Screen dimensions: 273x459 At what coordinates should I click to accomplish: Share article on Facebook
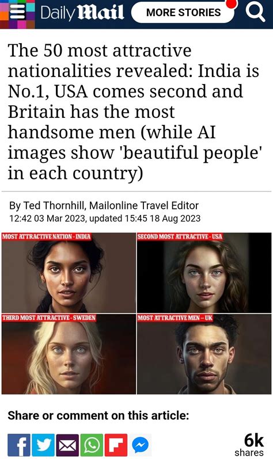[19, 445]
